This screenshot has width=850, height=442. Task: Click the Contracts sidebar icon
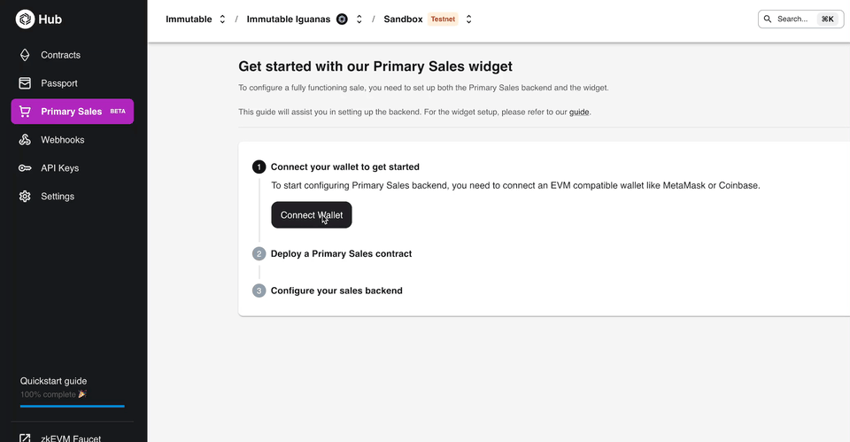click(x=25, y=55)
